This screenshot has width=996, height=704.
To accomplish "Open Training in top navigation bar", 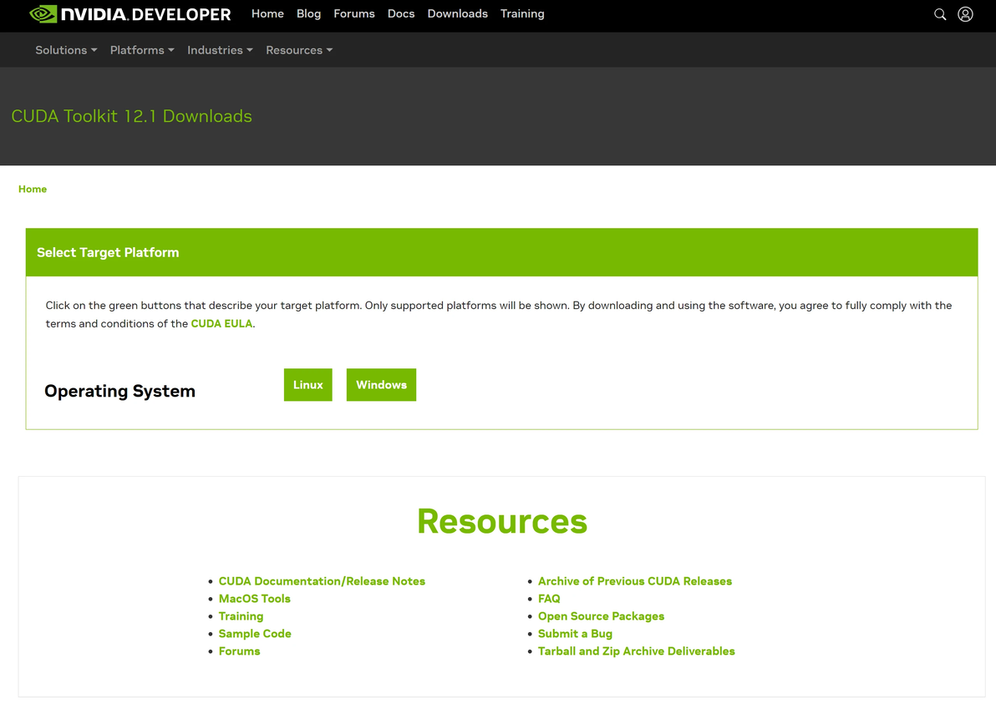I will click(x=522, y=14).
